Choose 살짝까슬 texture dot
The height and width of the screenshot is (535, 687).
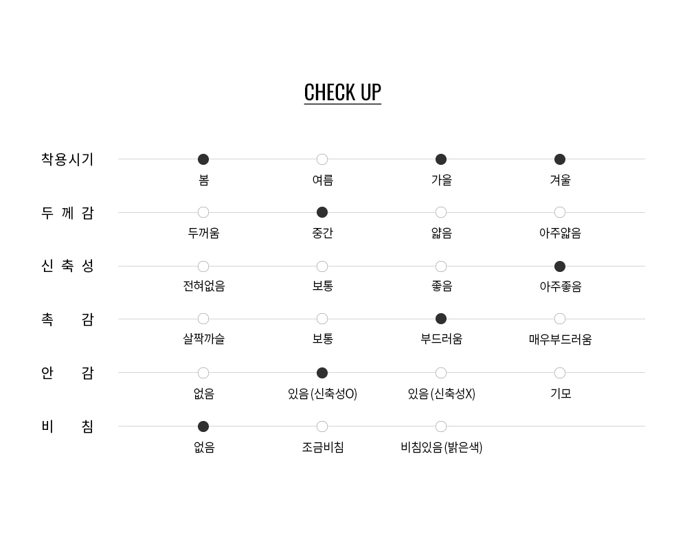[203, 319]
